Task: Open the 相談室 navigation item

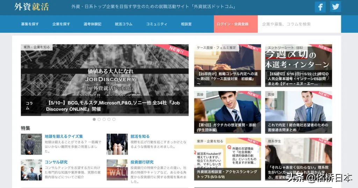Action: click(186, 24)
